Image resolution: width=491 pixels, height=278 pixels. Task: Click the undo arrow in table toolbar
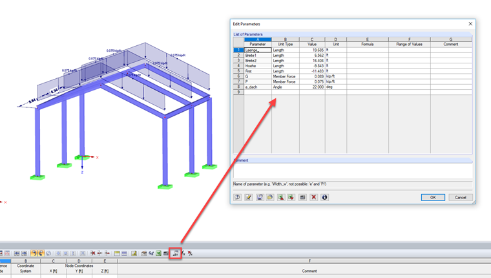(x=34, y=253)
